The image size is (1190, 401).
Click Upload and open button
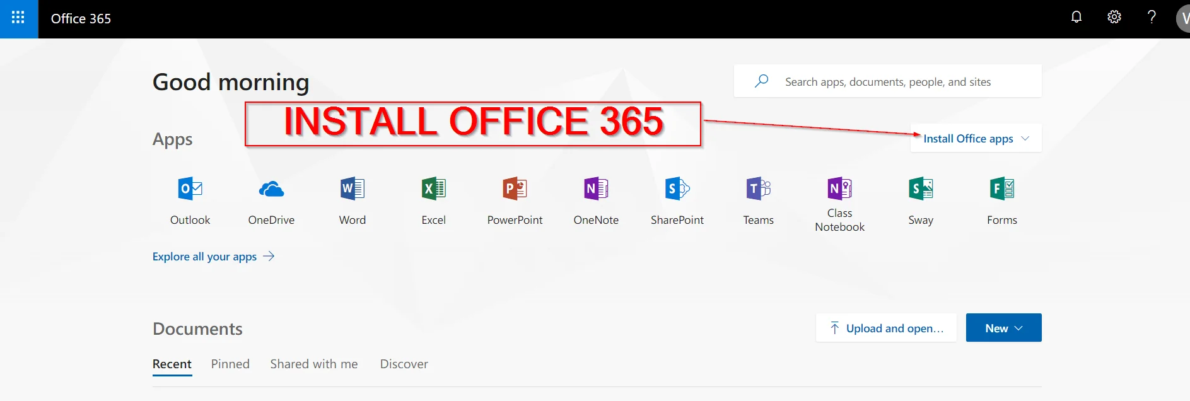[x=886, y=328]
